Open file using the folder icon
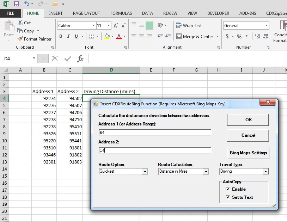Image resolution: width=287 pixels, height=222 pixels. pos(55,4)
